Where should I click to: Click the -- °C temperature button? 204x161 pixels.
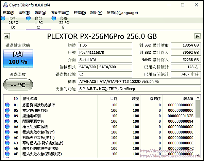18,85
